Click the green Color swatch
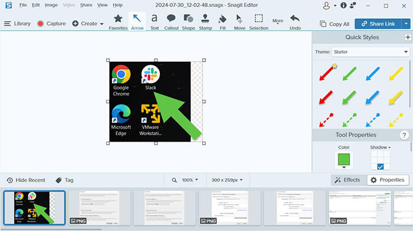The image size is (413, 231). point(344,159)
